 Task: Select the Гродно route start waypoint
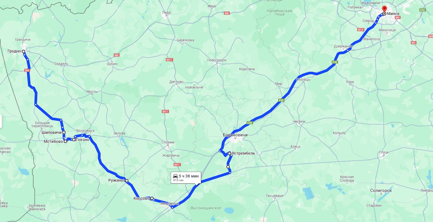tap(23, 51)
